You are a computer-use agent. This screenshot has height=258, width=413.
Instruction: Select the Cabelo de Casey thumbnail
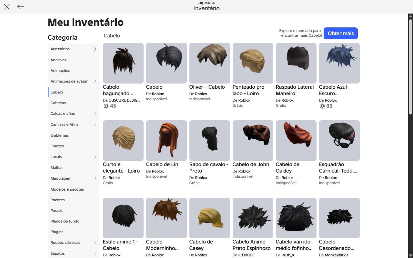[x=210, y=218]
